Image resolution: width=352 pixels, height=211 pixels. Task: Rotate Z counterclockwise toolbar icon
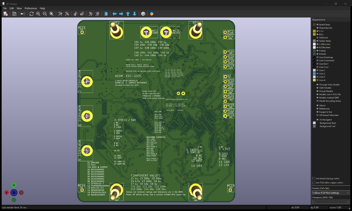pyautogui.click(x=97, y=14)
